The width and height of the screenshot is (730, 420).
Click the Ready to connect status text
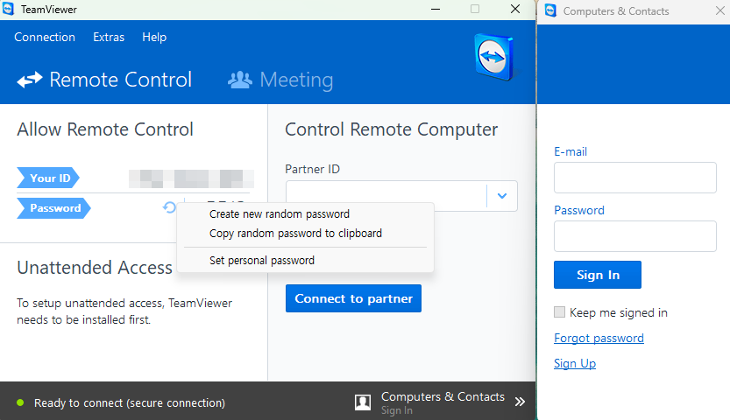pyautogui.click(x=130, y=402)
